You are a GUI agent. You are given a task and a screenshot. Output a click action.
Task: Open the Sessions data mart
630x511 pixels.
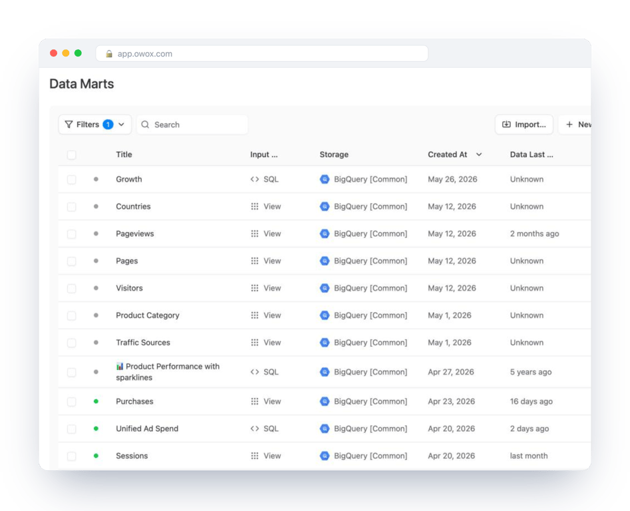pos(132,456)
